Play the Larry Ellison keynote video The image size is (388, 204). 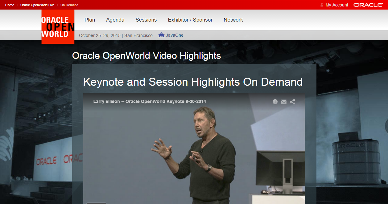pyautogui.click(x=194, y=148)
